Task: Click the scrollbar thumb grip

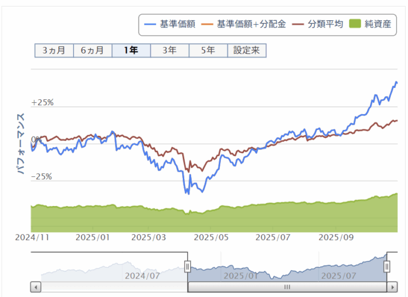Action: 287,287
